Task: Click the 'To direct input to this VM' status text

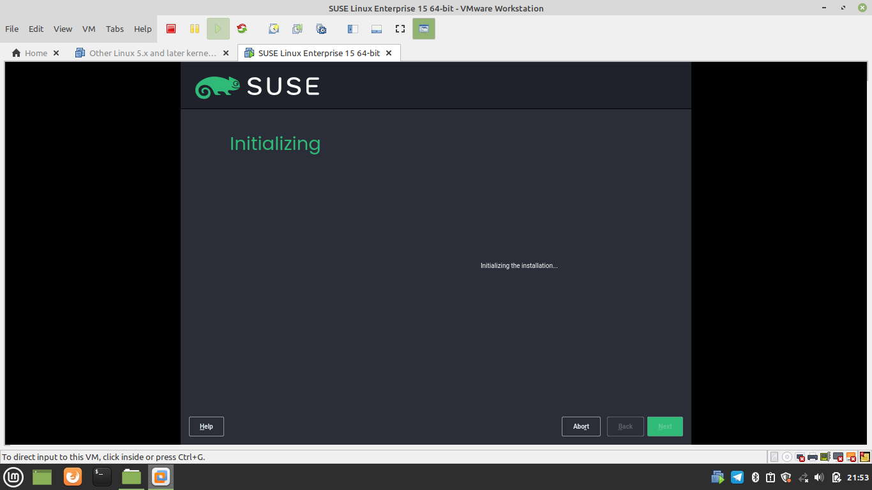Action: pyautogui.click(x=103, y=457)
